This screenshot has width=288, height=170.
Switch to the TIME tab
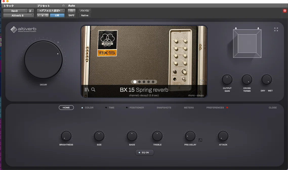click(x=112, y=108)
